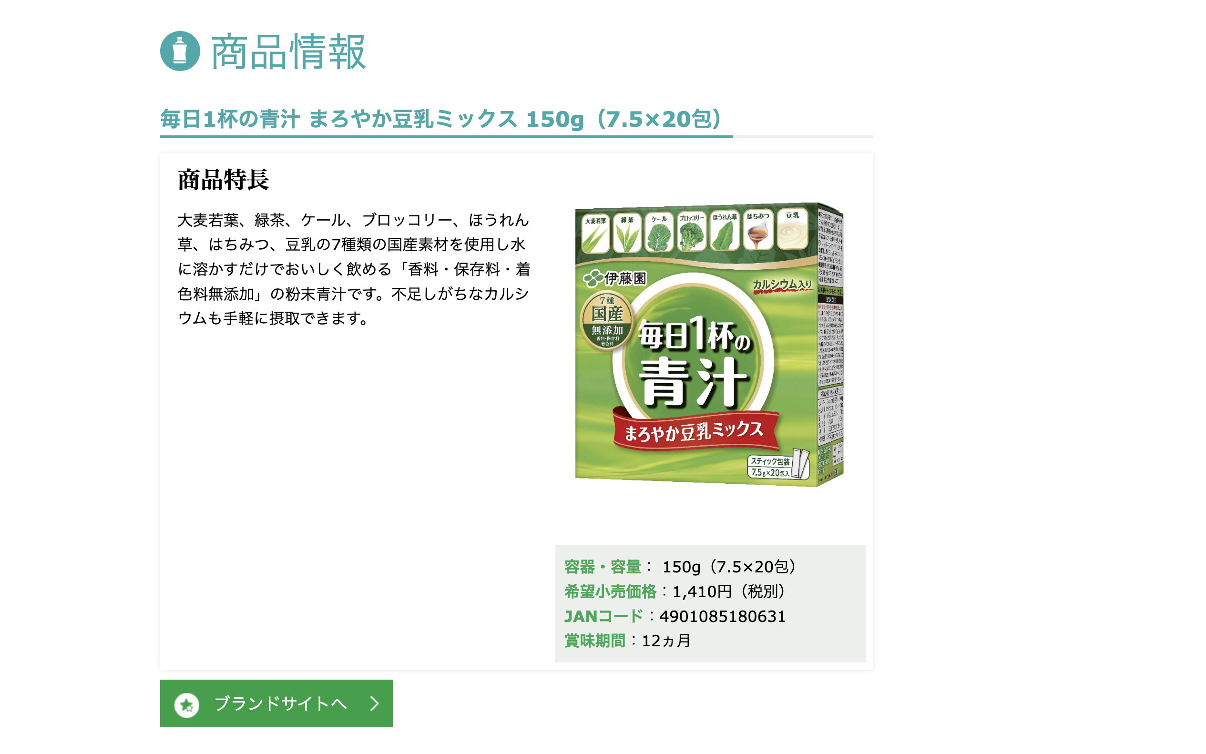Click the 豆乳 soy milk ingredient icon
The image size is (1206, 754).
coord(792,228)
